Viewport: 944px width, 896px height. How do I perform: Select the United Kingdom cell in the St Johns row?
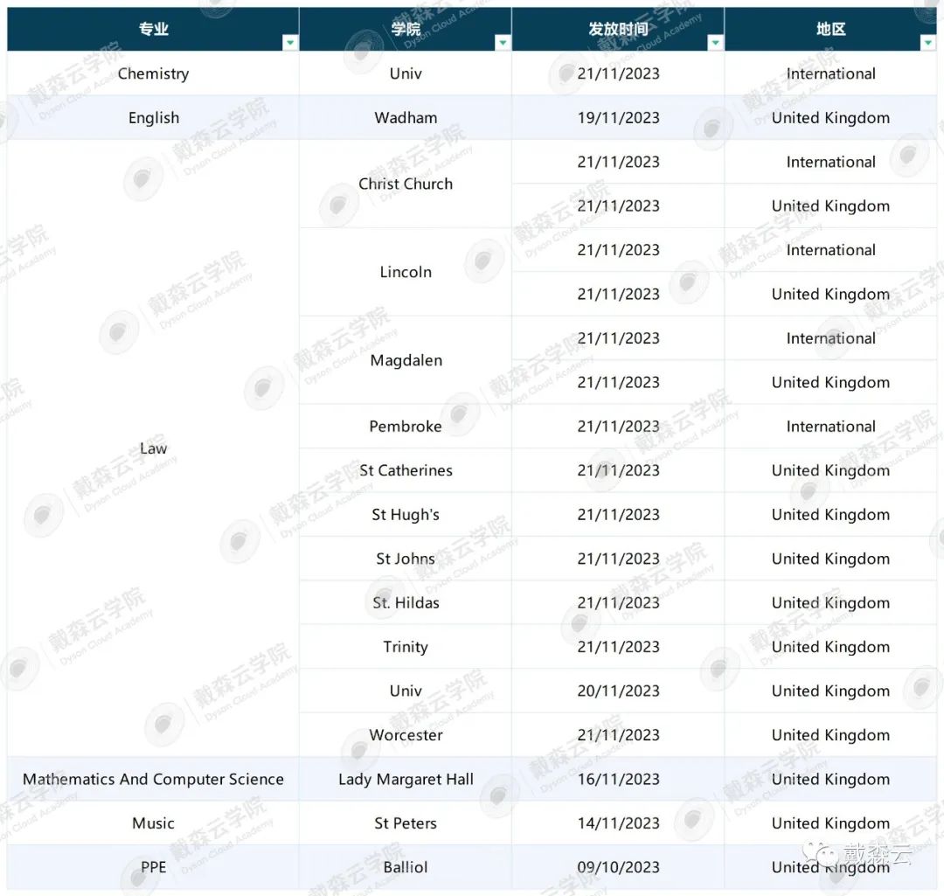pos(831,559)
